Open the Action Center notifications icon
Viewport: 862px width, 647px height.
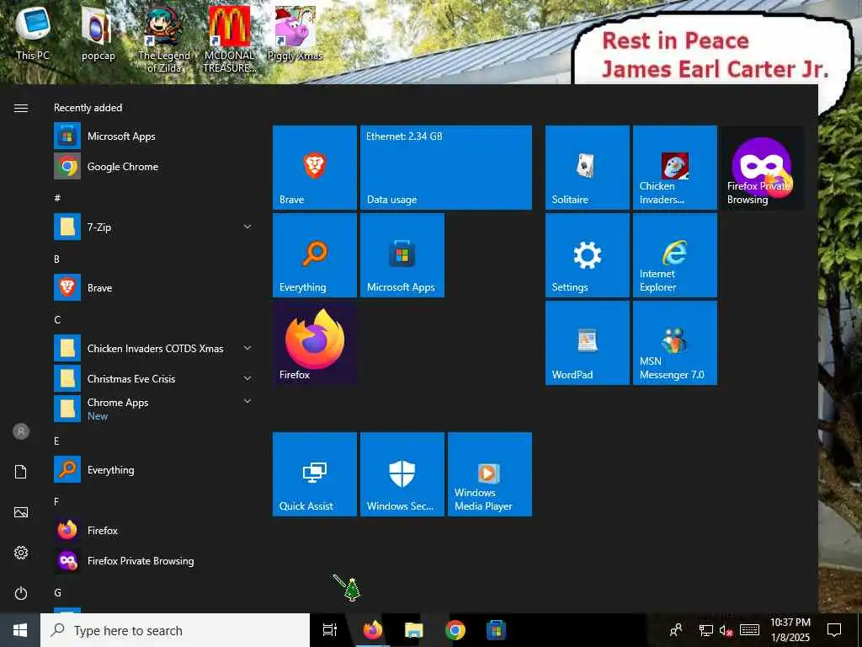[834, 630]
